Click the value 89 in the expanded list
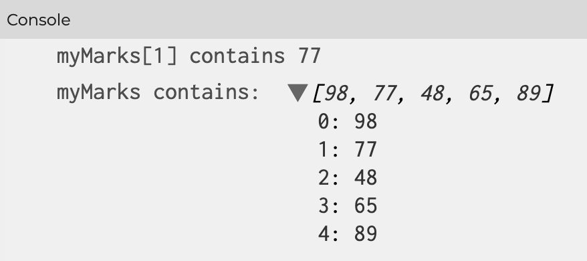 (366, 234)
